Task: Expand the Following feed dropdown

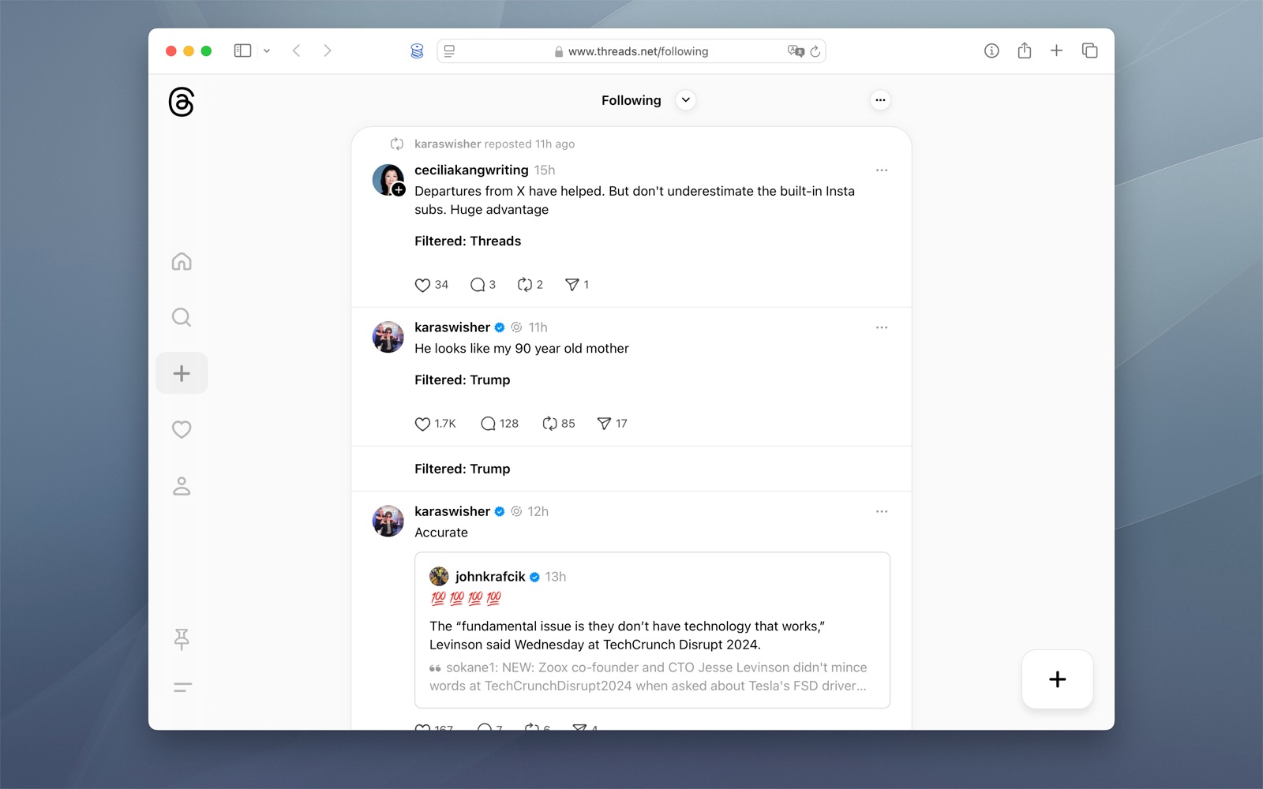Action: [x=686, y=100]
